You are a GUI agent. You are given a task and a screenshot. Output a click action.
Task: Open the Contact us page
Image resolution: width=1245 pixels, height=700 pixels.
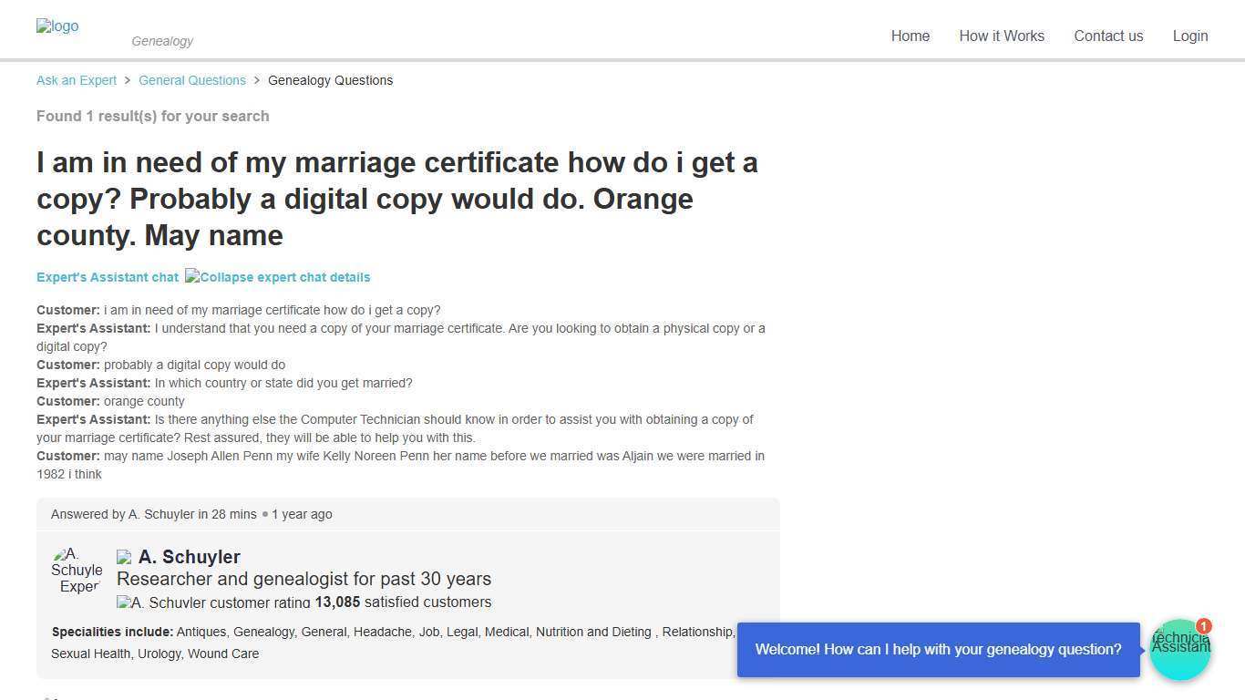pyautogui.click(x=1108, y=36)
